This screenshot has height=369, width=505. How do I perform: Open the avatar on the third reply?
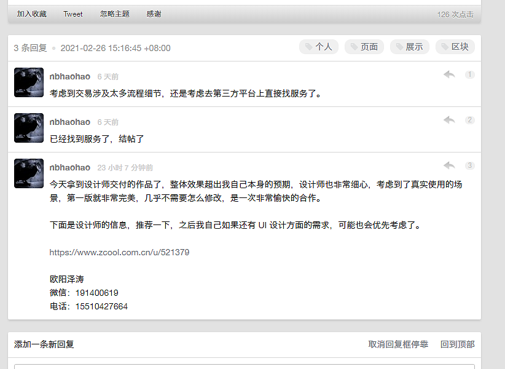(29, 173)
